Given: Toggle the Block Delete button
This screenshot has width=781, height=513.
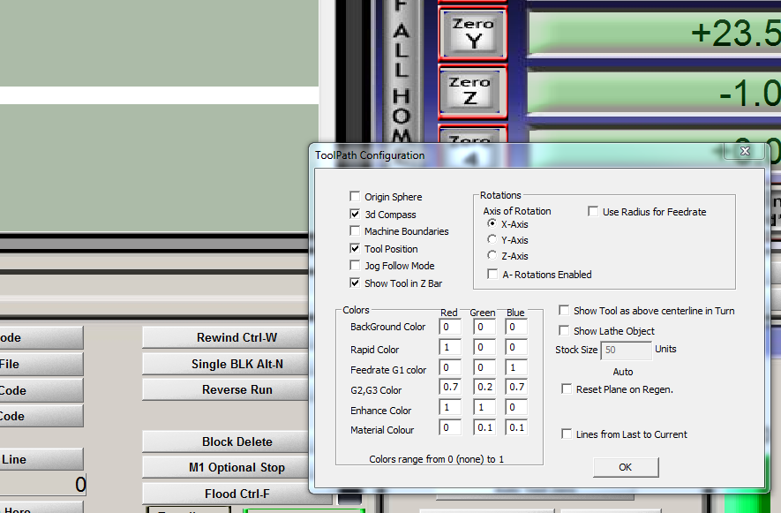Looking at the screenshot, I should (x=237, y=441).
